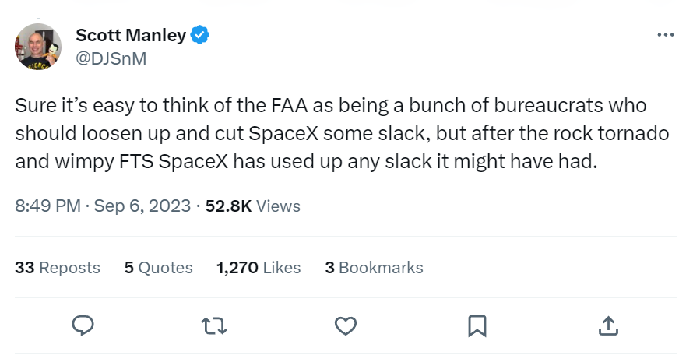Open Scott Manley's profile avatar
This screenshot has height=355, width=693.
(x=38, y=47)
